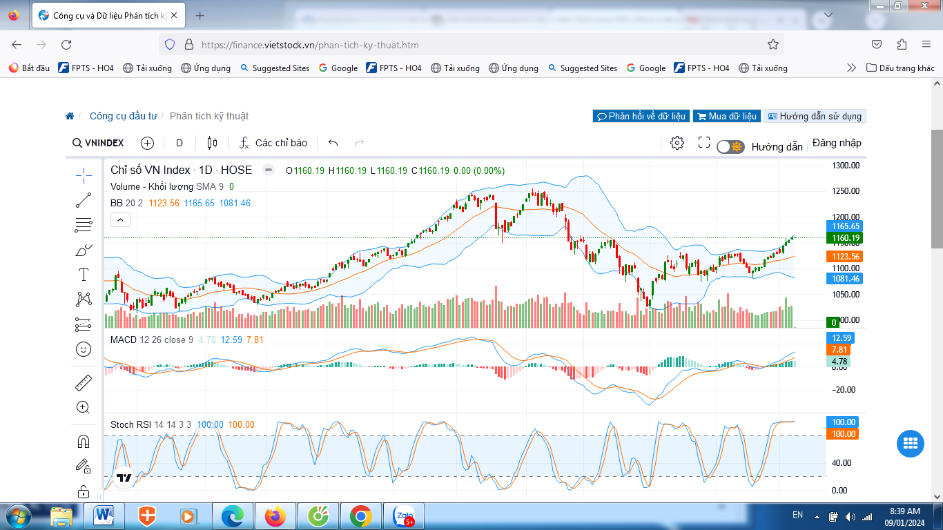
Task: Open the candlestick chart style dropdown
Action: coord(212,143)
